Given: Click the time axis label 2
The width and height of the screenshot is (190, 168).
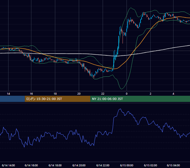Looking at the screenshot, I should (151, 94).
